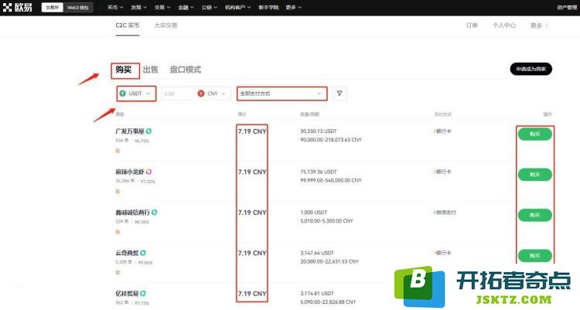Click the 1,000 USDT quantity
The height and width of the screenshot is (310, 580).
pos(314,213)
